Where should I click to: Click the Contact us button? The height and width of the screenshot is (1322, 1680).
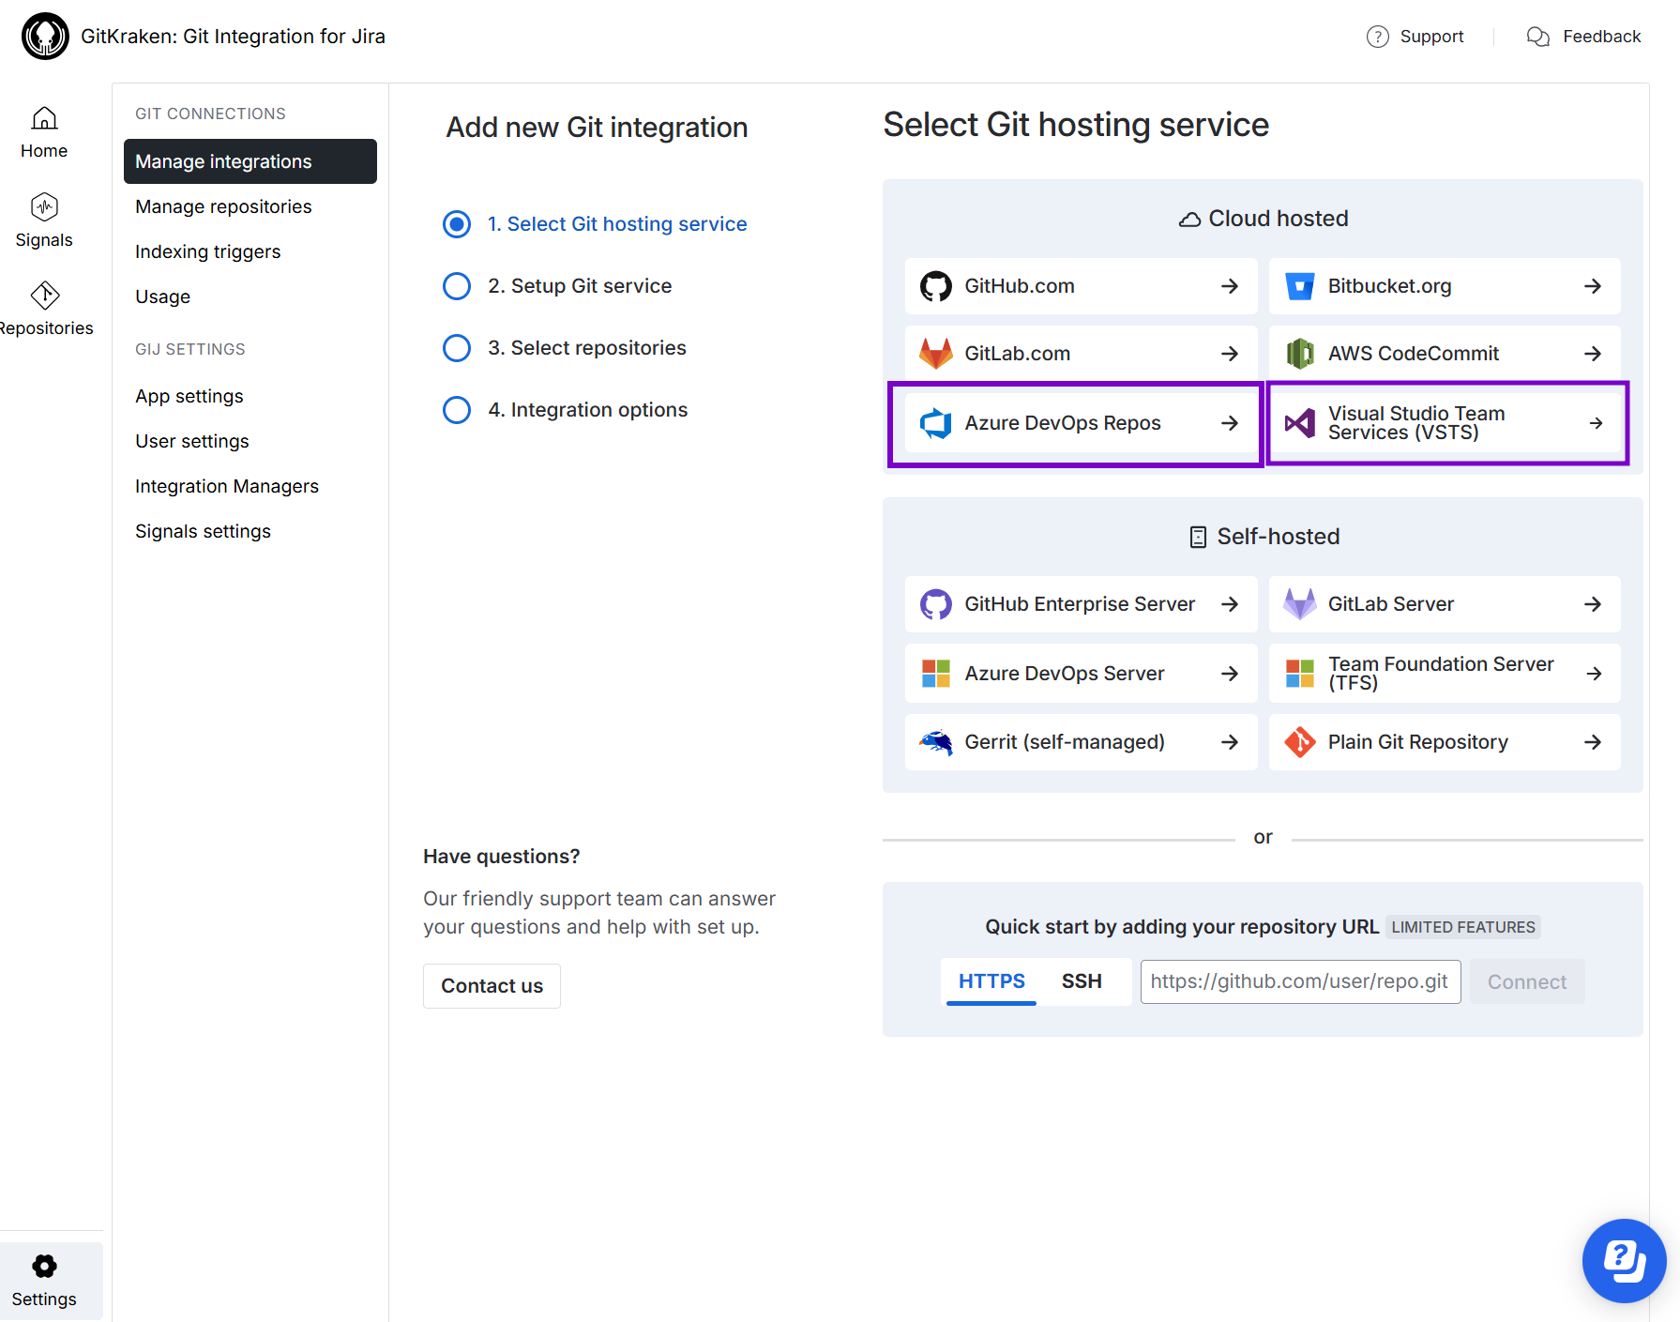492,986
